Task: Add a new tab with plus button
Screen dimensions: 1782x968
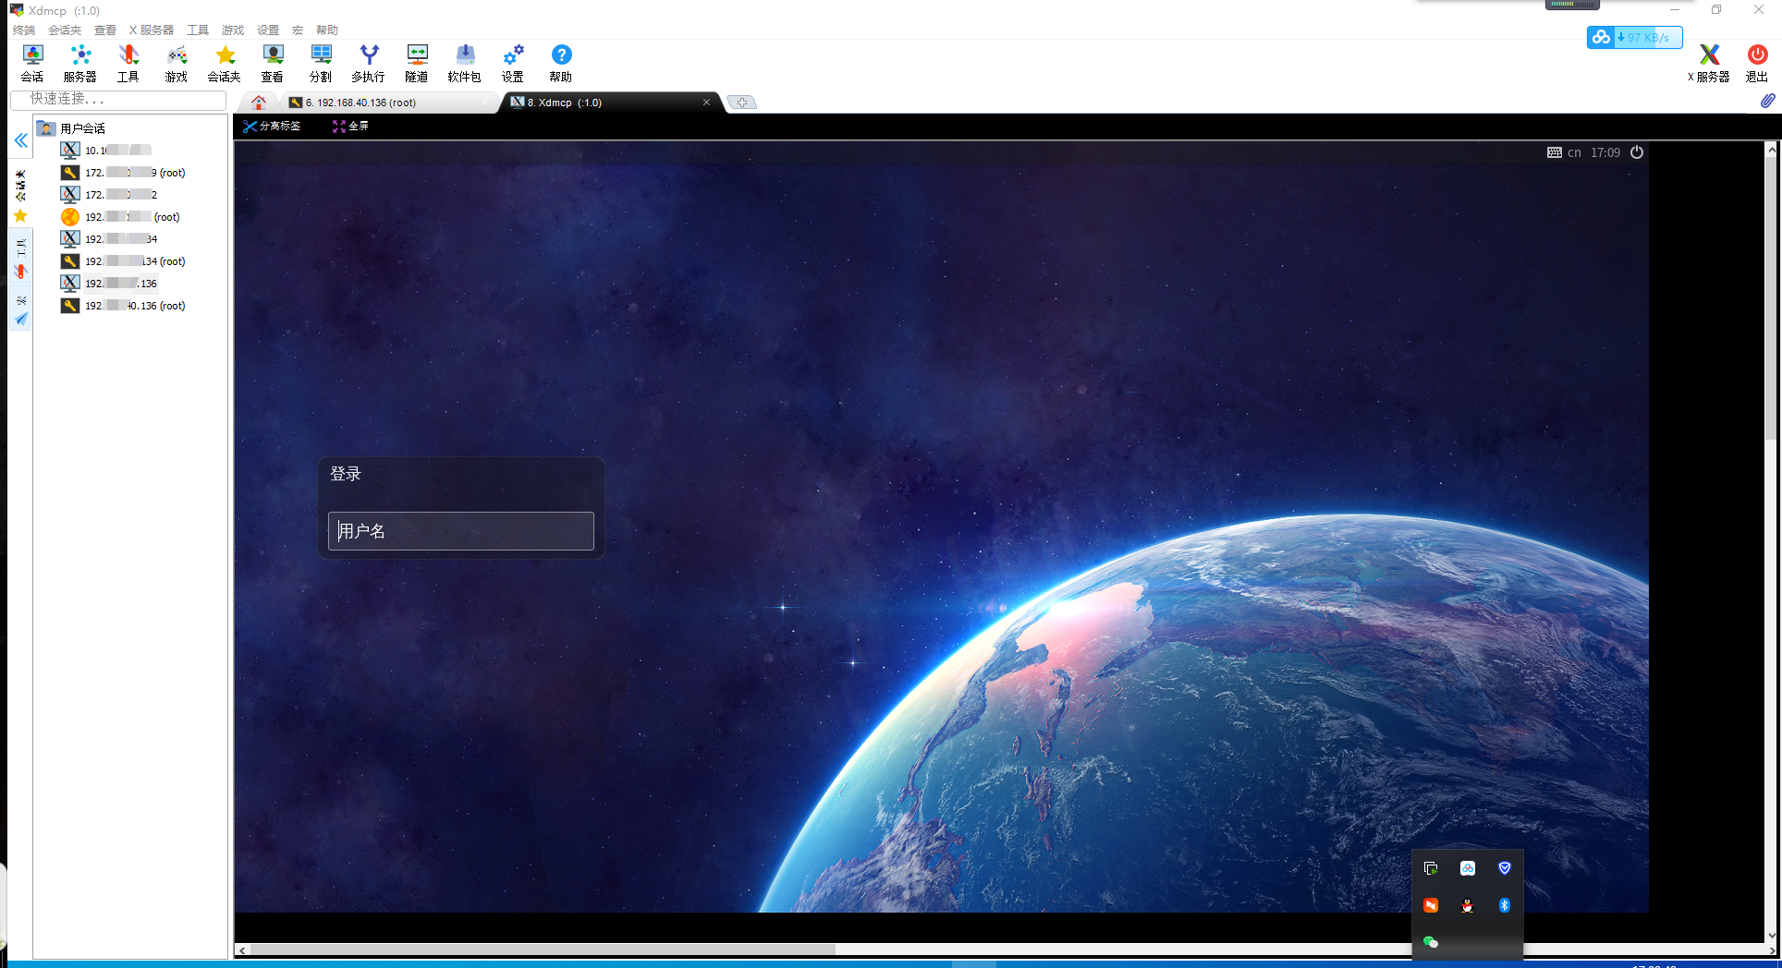Action: click(742, 103)
